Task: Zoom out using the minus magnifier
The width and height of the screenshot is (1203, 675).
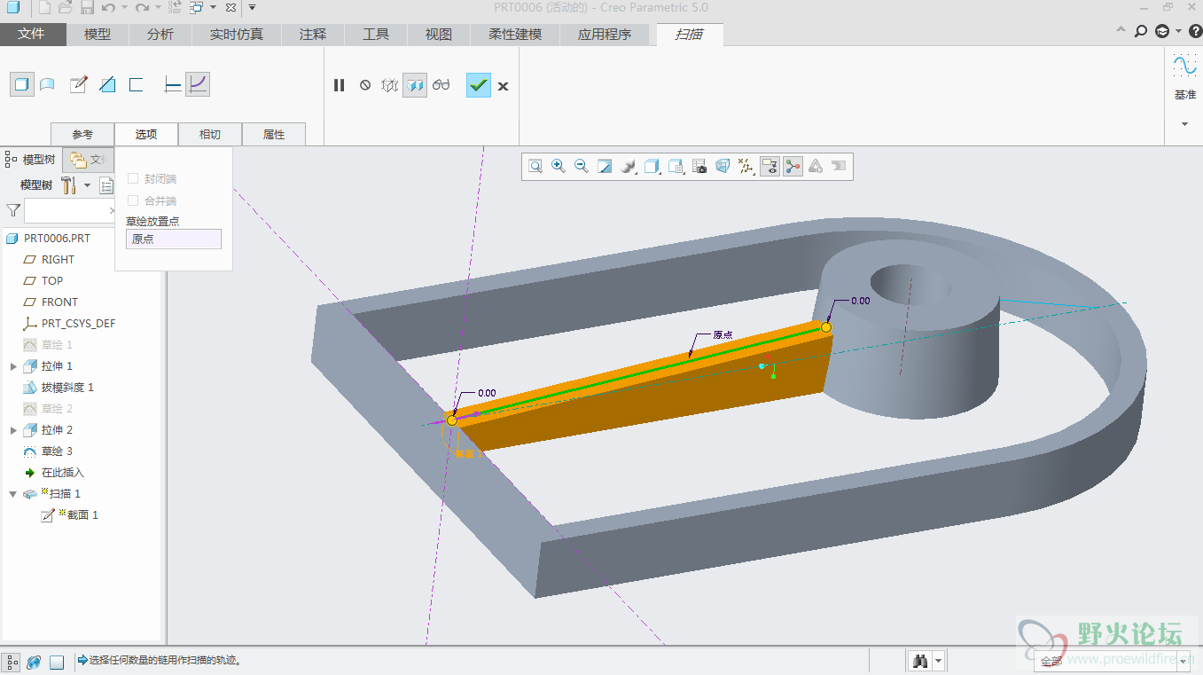Action: 582,166
